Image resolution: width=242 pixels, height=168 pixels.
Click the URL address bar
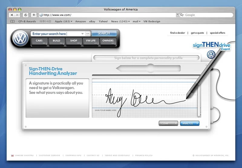107,15
